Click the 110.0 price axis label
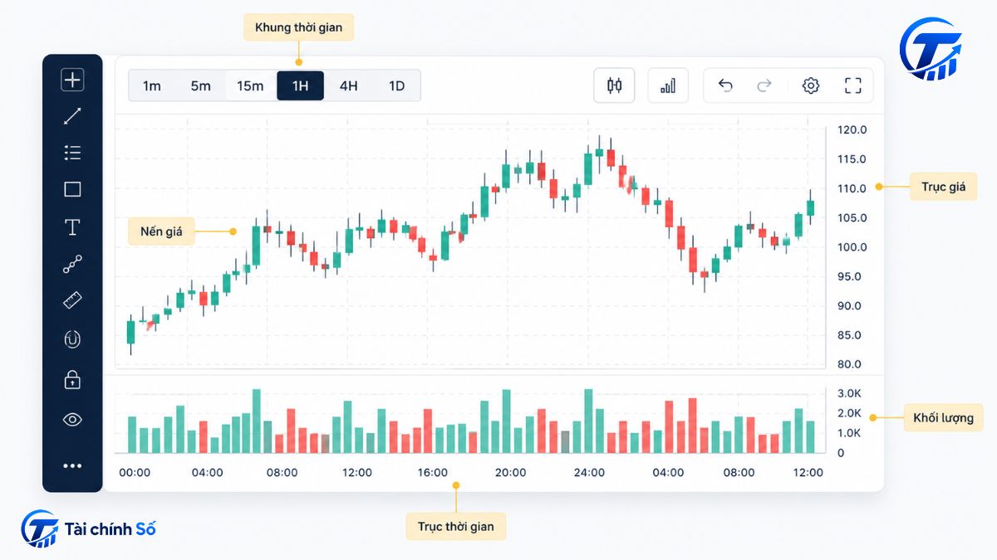The height and width of the screenshot is (560, 997). pyautogui.click(x=852, y=188)
